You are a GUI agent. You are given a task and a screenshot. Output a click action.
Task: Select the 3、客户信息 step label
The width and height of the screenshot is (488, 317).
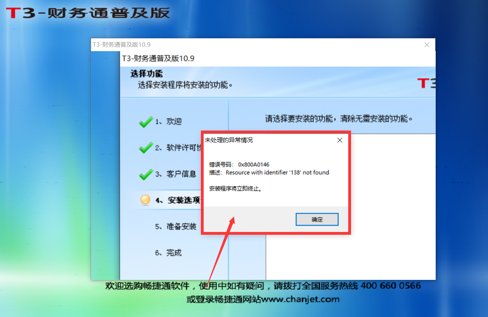pyautogui.click(x=176, y=174)
